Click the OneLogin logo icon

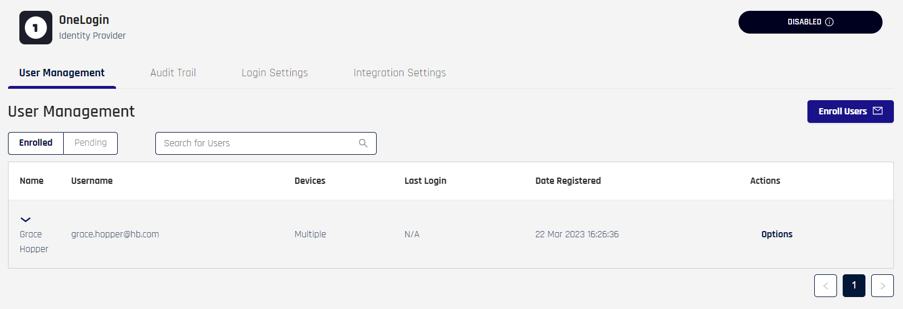click(x=36, y=27)
